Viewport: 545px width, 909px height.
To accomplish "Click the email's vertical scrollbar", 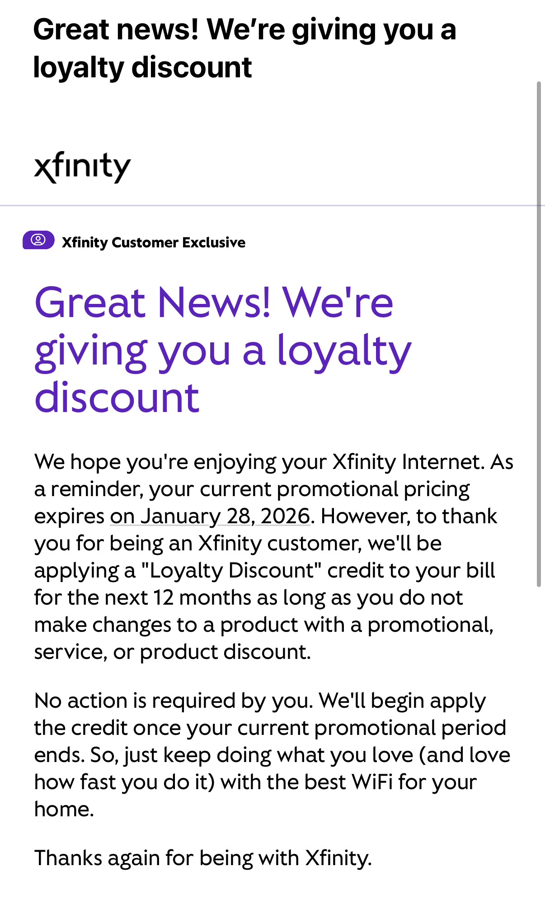I will [x=539, y=335].
